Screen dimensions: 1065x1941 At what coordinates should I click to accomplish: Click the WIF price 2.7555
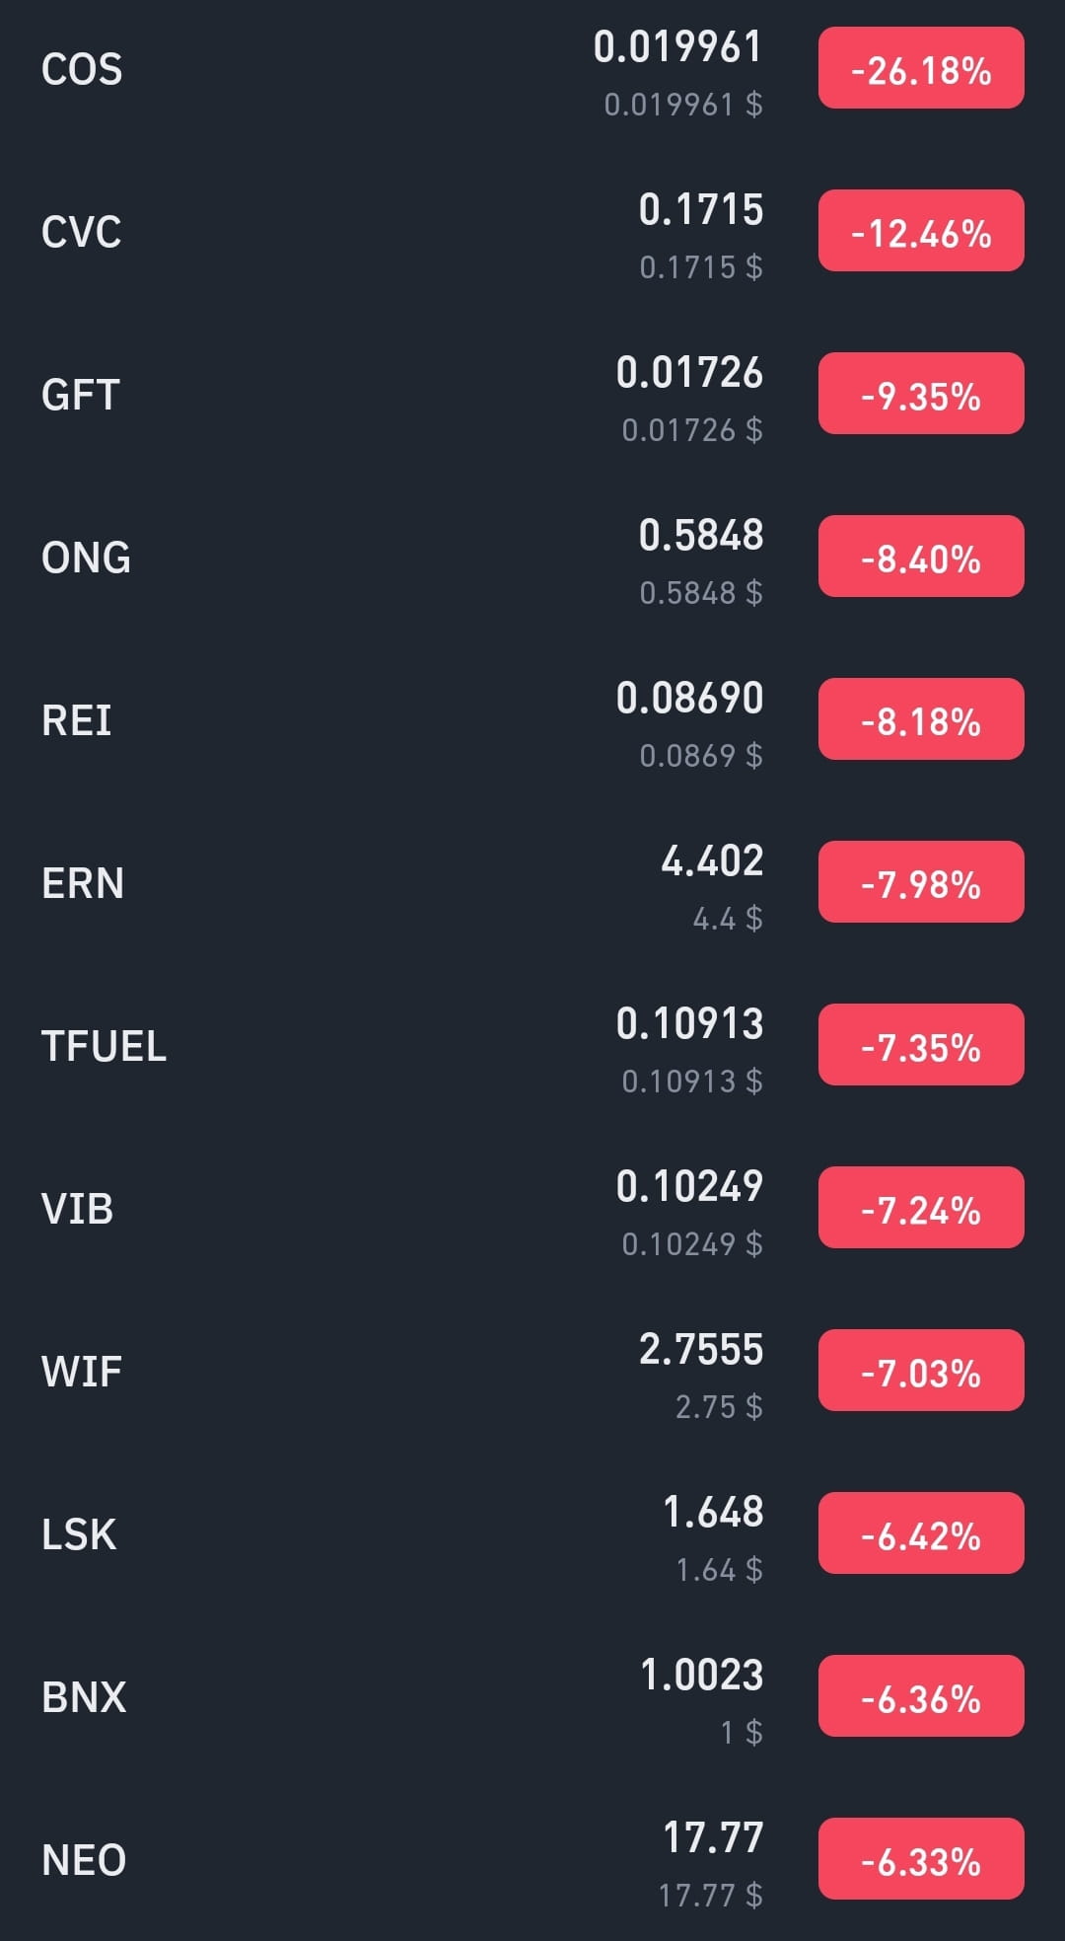click(701, 1349)
